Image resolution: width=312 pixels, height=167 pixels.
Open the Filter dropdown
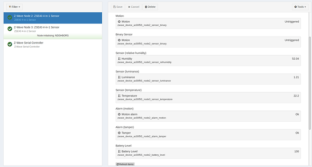point(14,7)
